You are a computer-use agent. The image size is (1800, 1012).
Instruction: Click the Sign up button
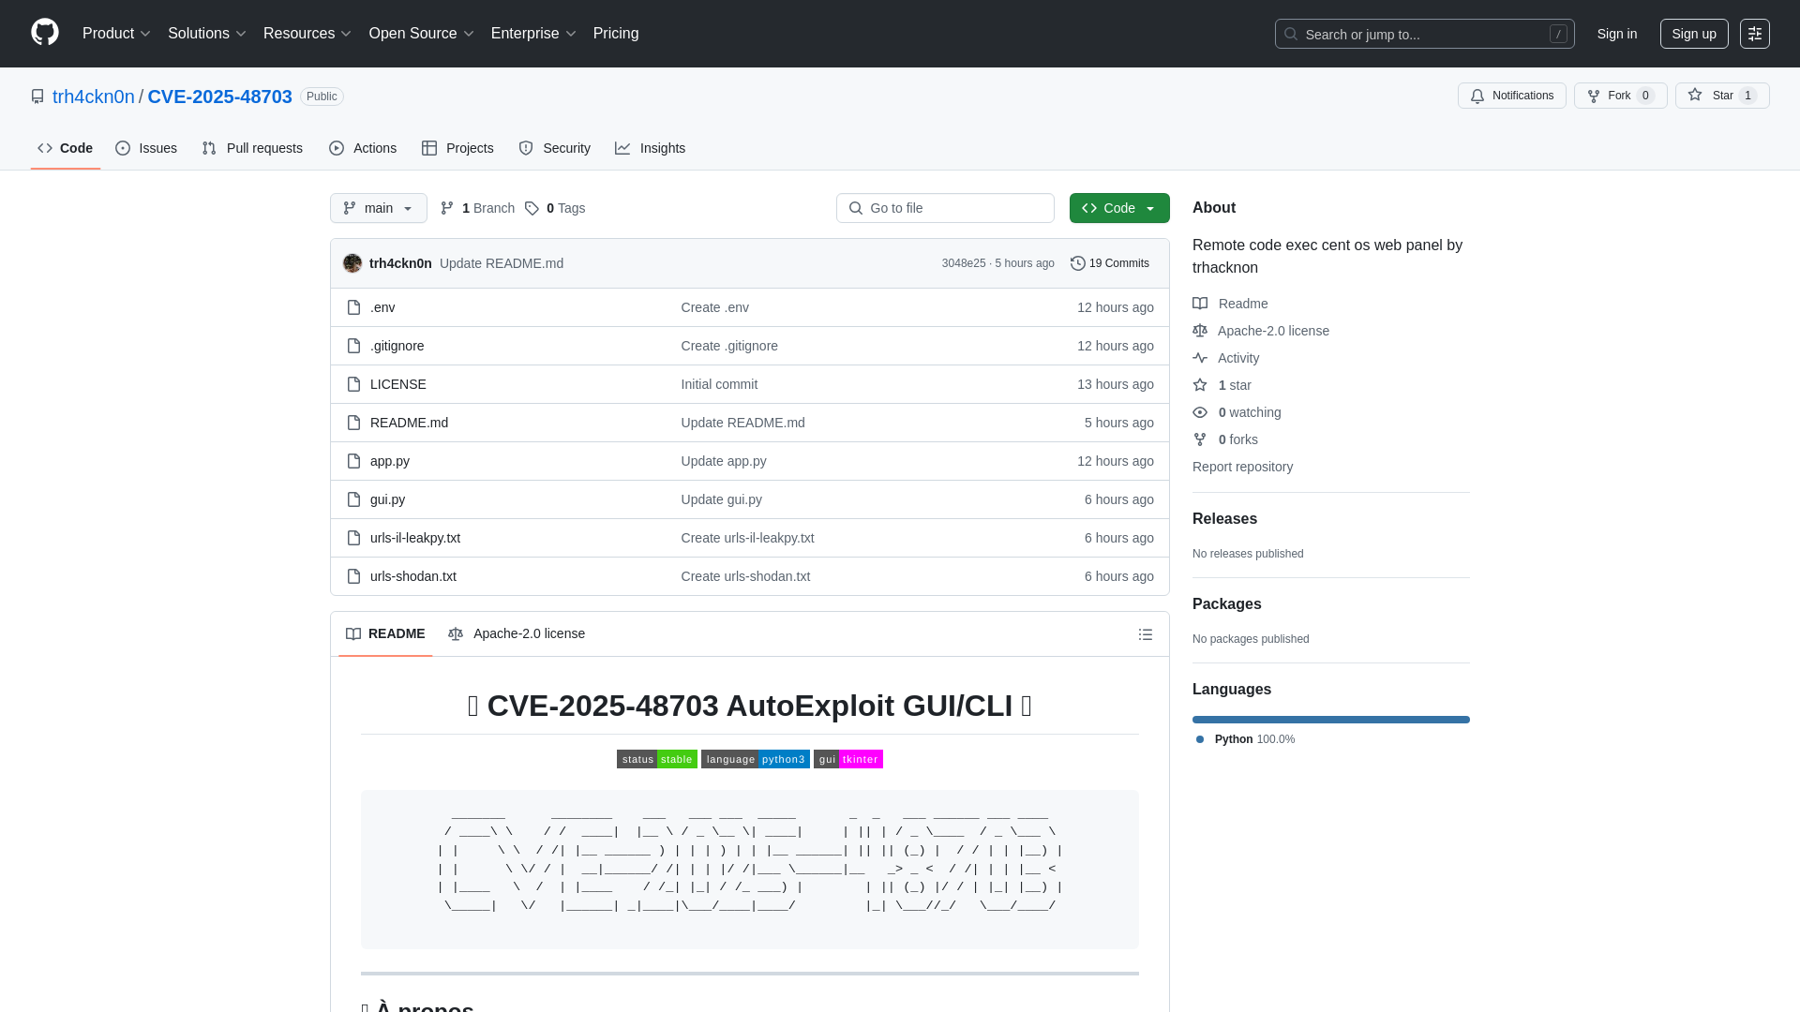tap(1694, 34)
